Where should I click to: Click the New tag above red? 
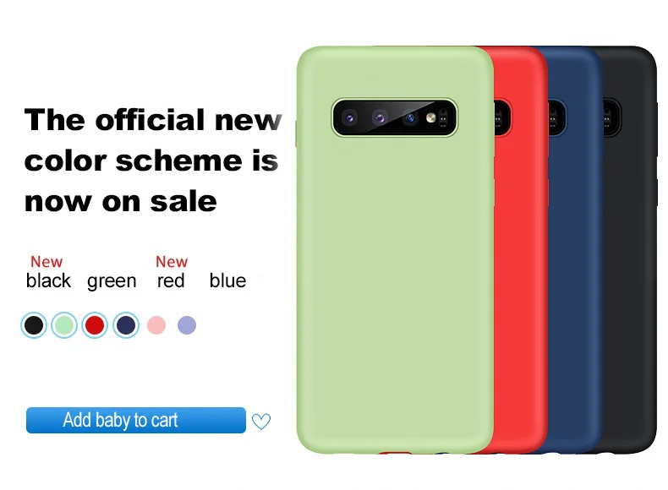pyautogui.click(x=172, y=261)
